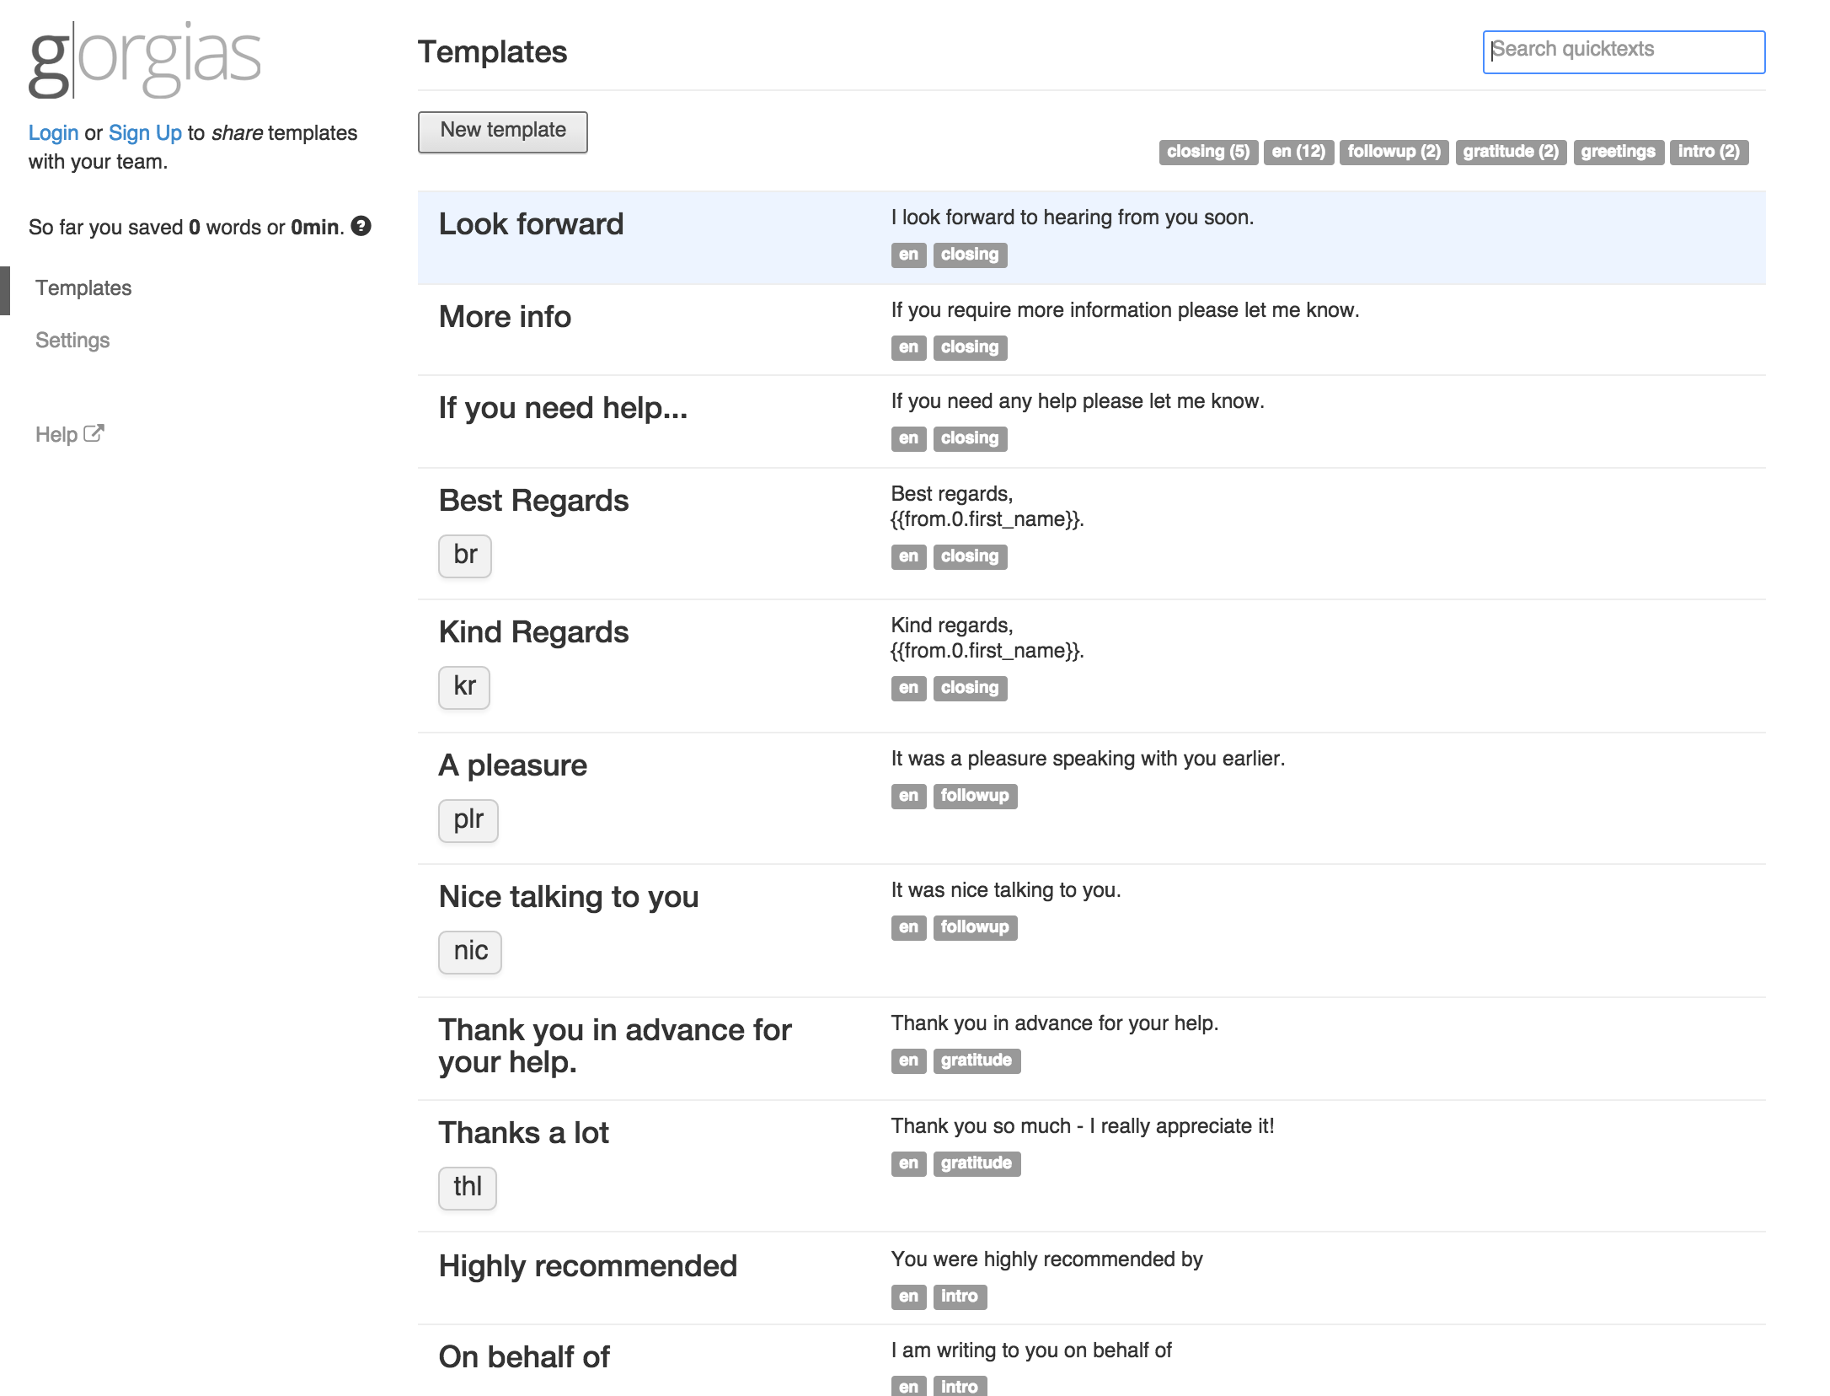Click the help question mark icon

[x=361, y=226]
